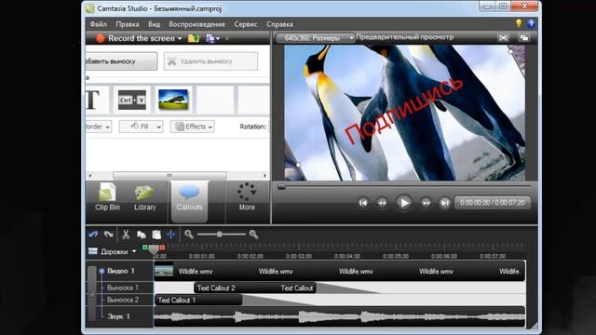596x335 pixels.
Task: Click the Split icon in timeline toolbar
Action: click(171, 234)
